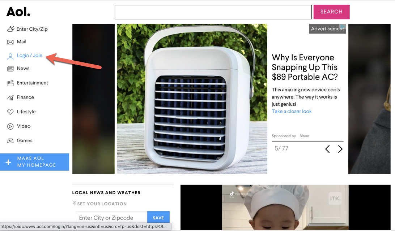Open the Video play-circle icon
This screenshot has width=395, height=231.
pyautogui.click(x=10, y=126)
